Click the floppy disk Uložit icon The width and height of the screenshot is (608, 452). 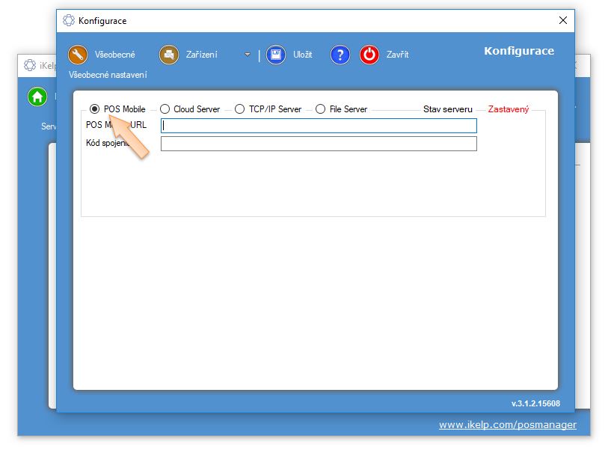point(276,55)
